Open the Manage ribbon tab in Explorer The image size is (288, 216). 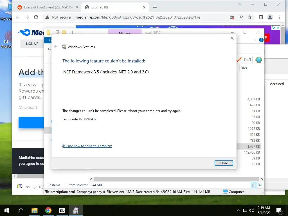(125, 32)
